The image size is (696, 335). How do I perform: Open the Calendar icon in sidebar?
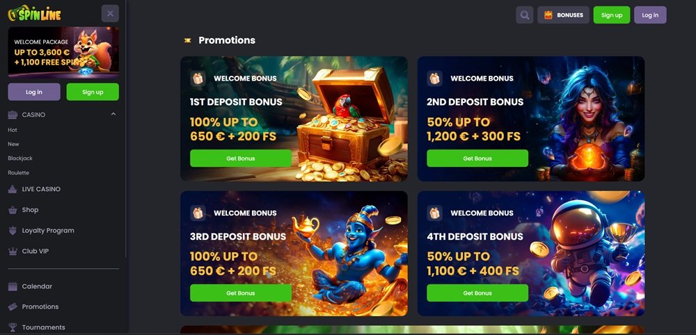coord(13,286)
